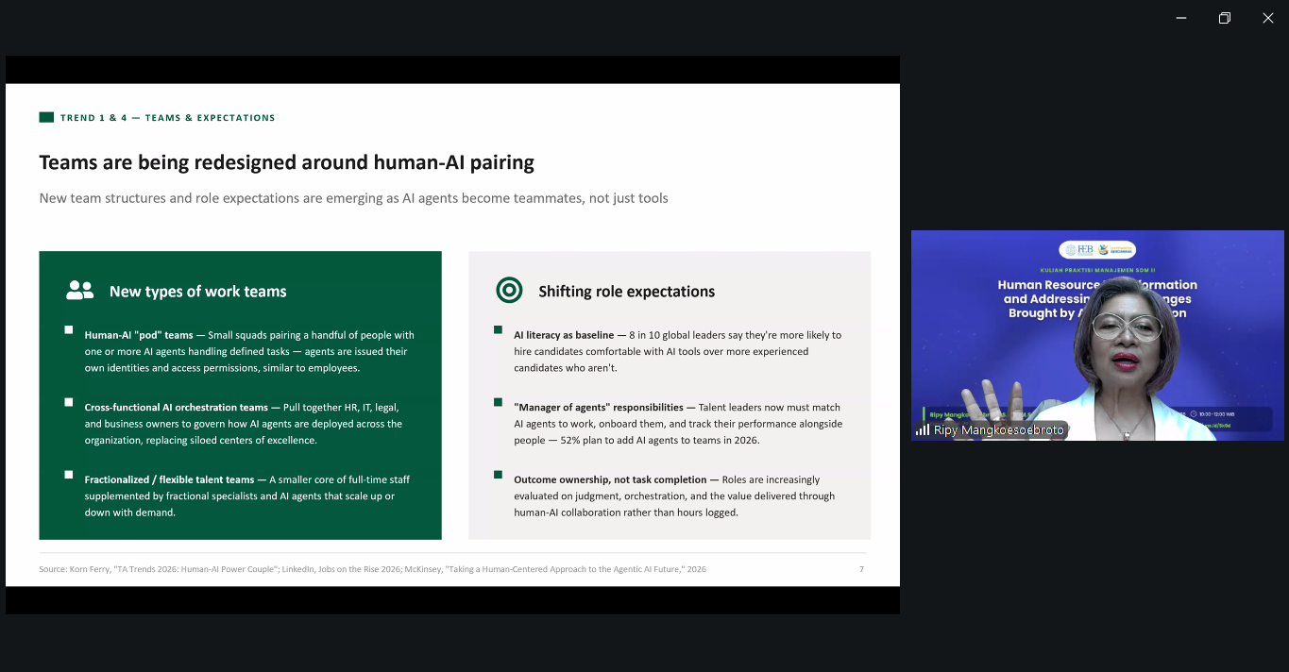Click the New types of work teams heading

click(x=198, y=292)
